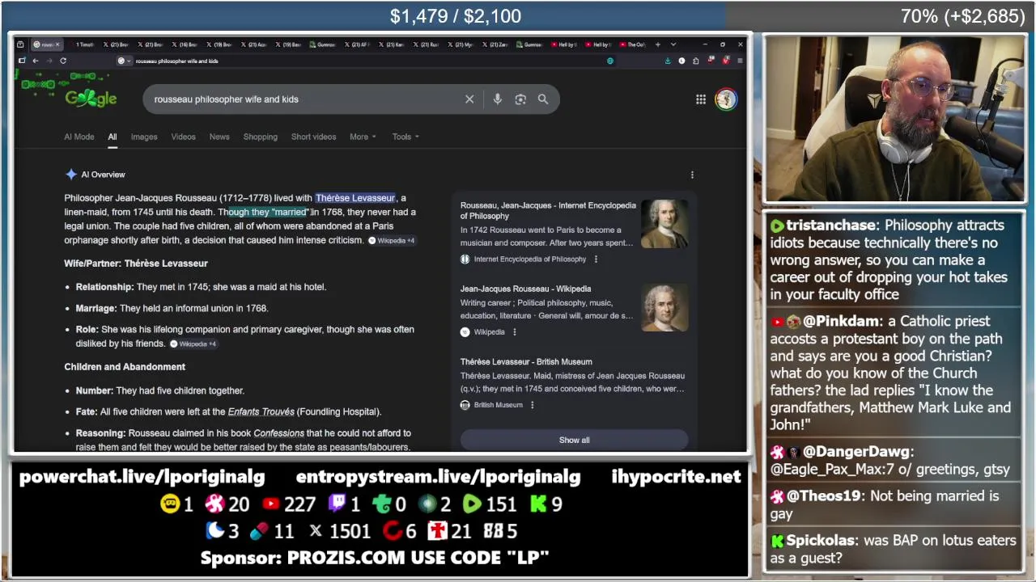Switch to Images results tab
Image resolution: width=1036 pixels, height=582 pixels.
tap(144, 137)
